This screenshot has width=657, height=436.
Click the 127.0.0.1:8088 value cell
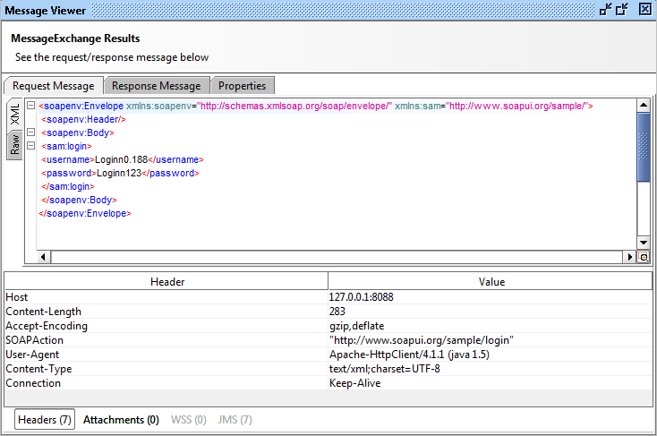click(x=491, y=297)
